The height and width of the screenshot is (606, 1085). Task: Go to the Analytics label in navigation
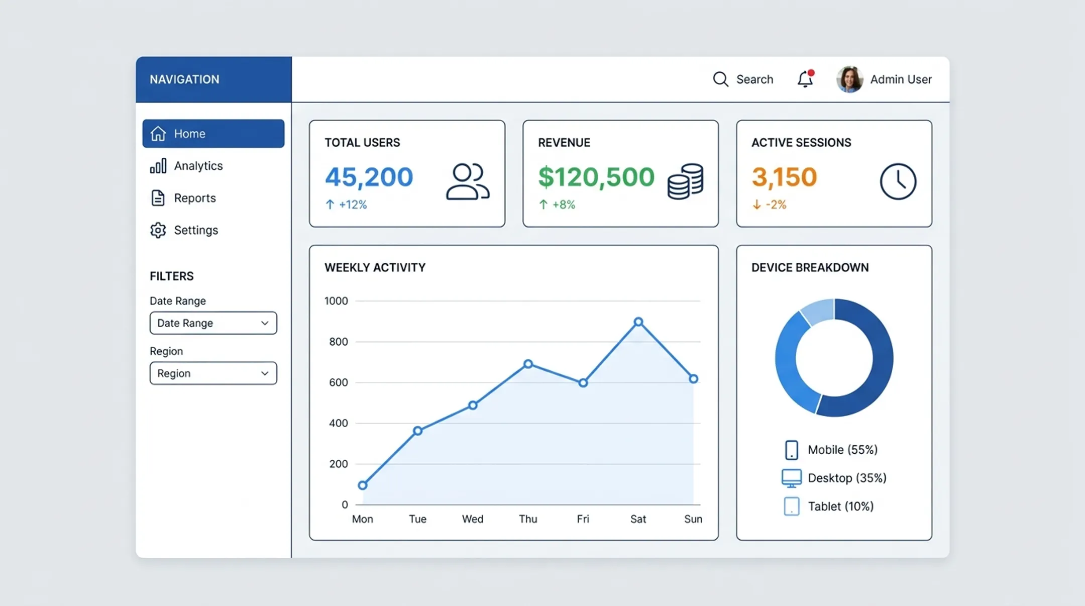pos(198,166)
